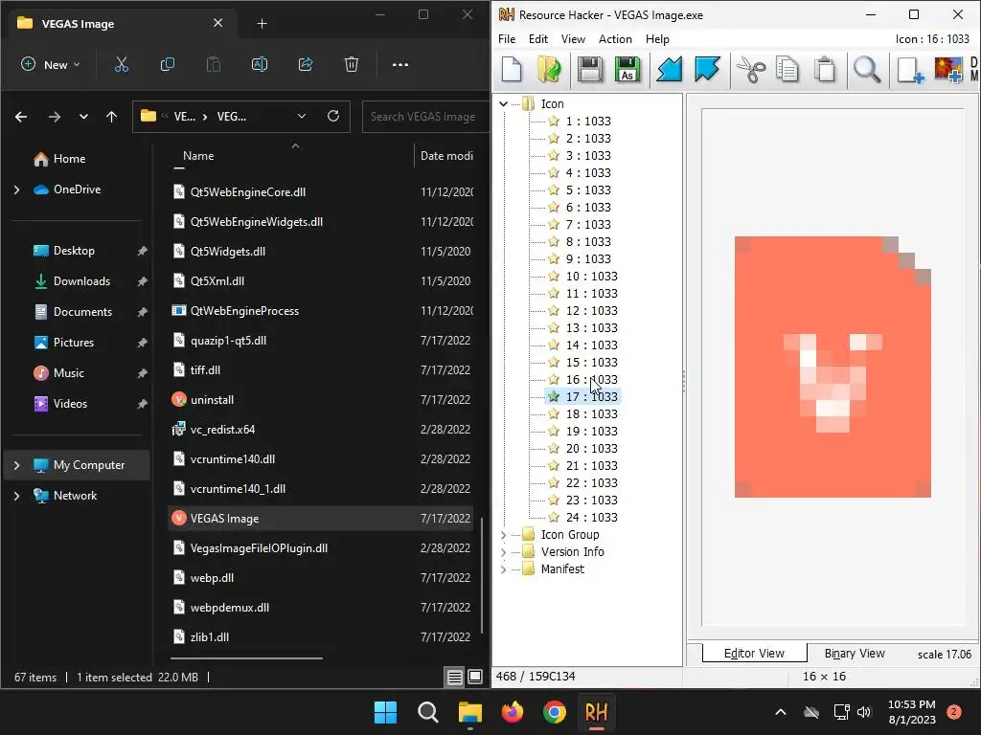This screenshot has height=735, width=981.
Task: Click New button in File Explorer
Action: pos(51,64)
